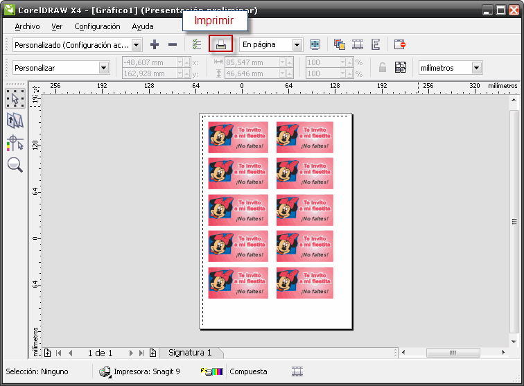Viewport: 524px width, 386px height.
Task: Expand the print style Personalizado dropdown
Action: 137,45
